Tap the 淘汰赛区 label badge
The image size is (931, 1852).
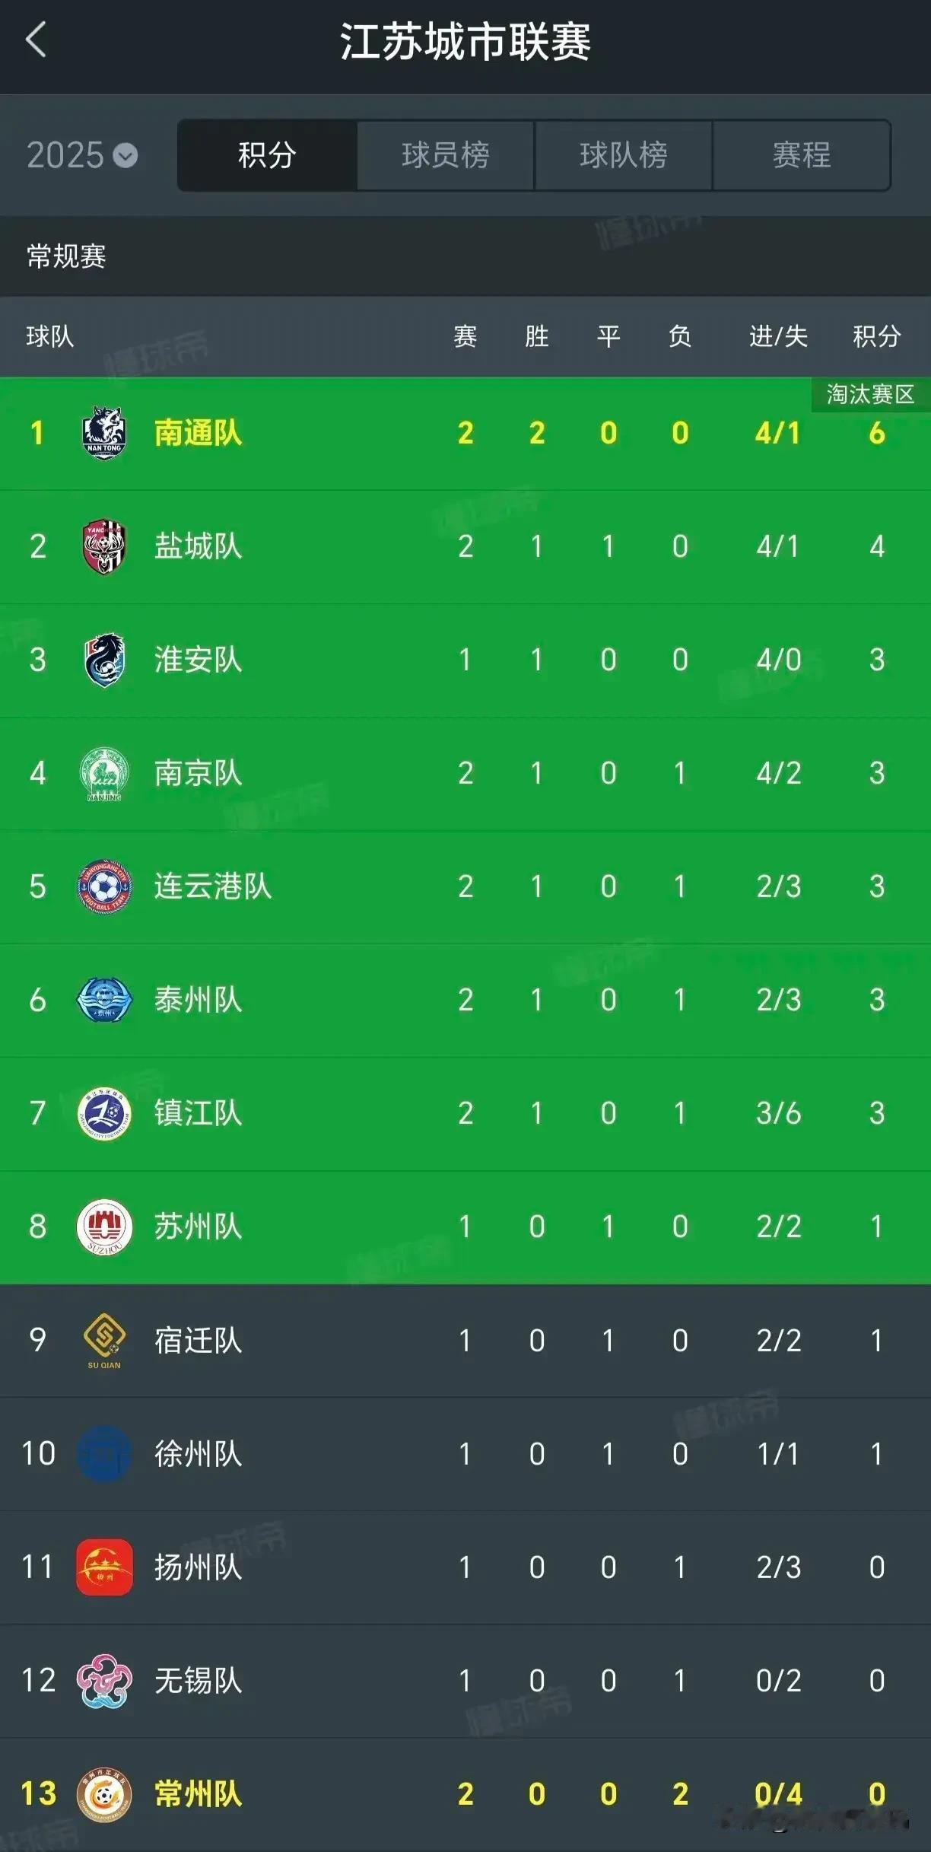870,394
